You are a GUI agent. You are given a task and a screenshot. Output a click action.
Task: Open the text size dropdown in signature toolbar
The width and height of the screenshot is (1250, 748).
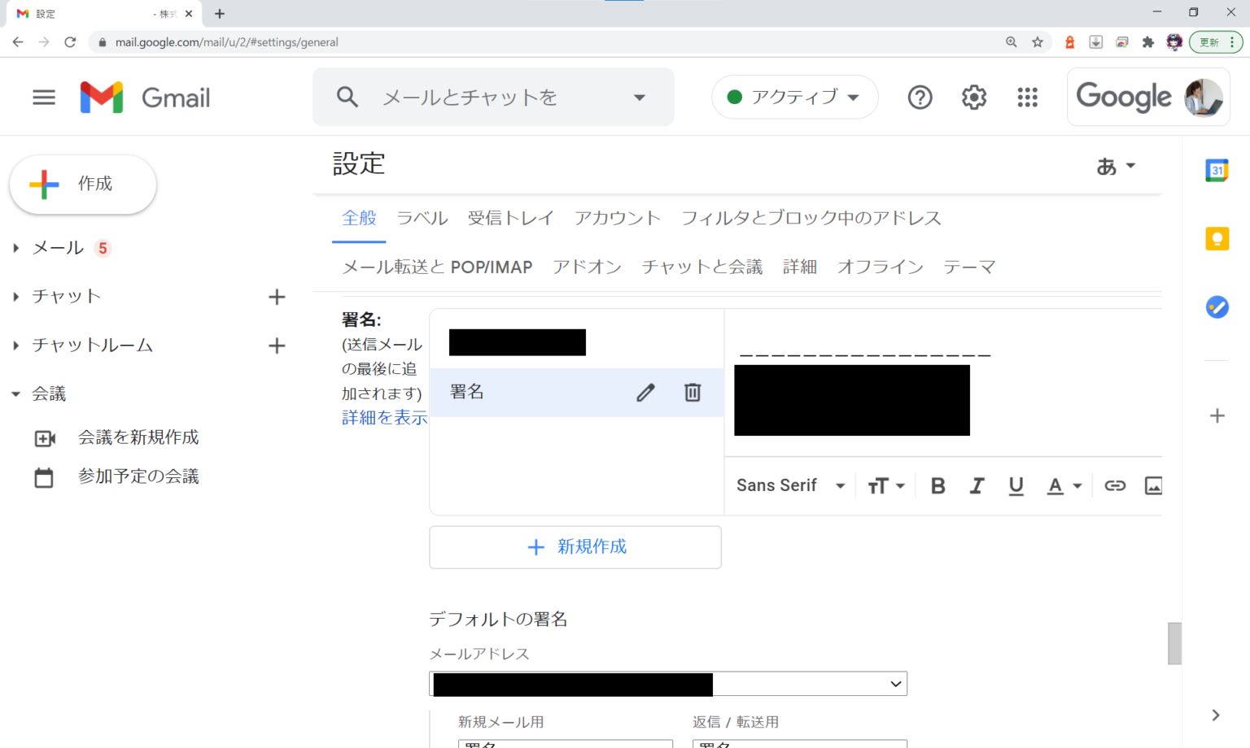(885, 486)
